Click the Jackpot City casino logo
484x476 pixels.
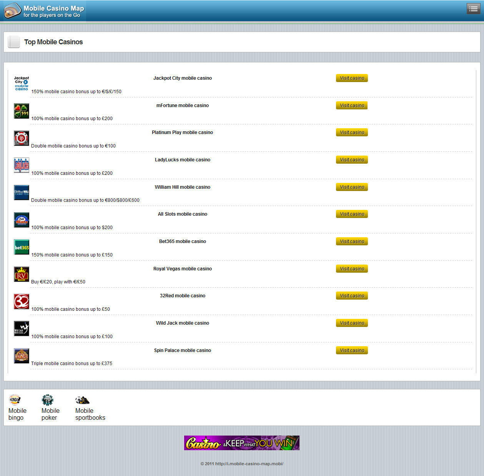point(22,84)
